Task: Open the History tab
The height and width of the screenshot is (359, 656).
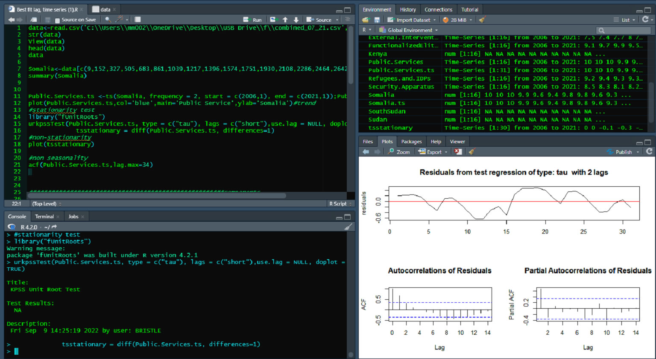Action: [408, 9]
